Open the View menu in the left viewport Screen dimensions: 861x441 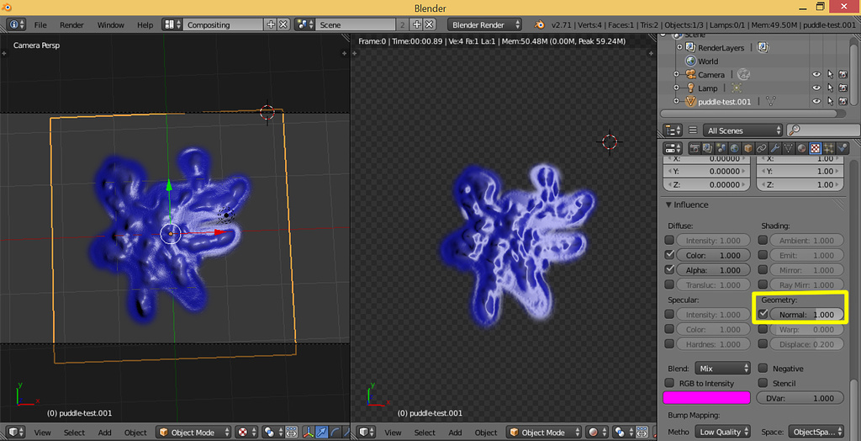(x=43, y=433)
